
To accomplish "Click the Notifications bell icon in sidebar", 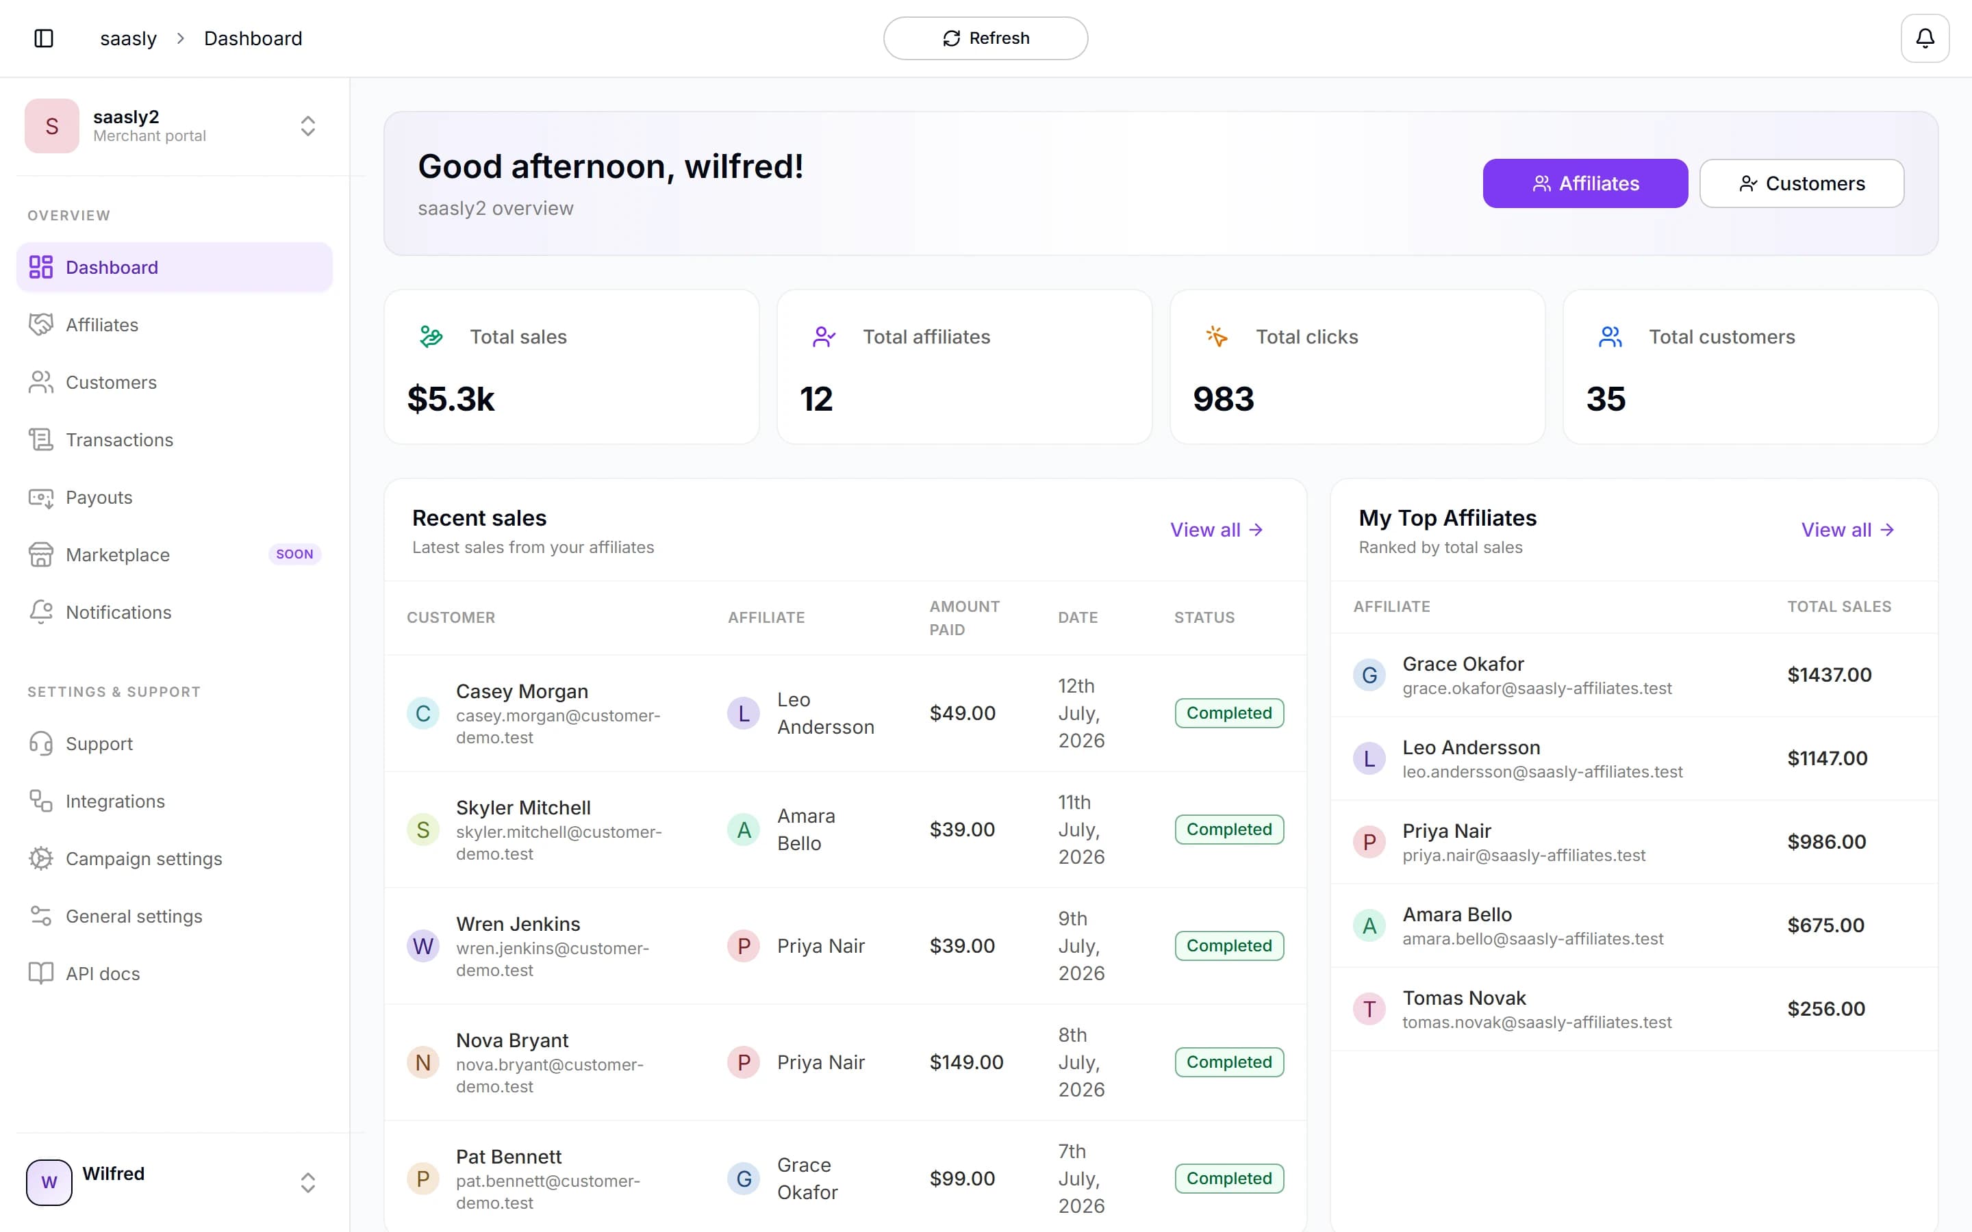I will 41,612.
